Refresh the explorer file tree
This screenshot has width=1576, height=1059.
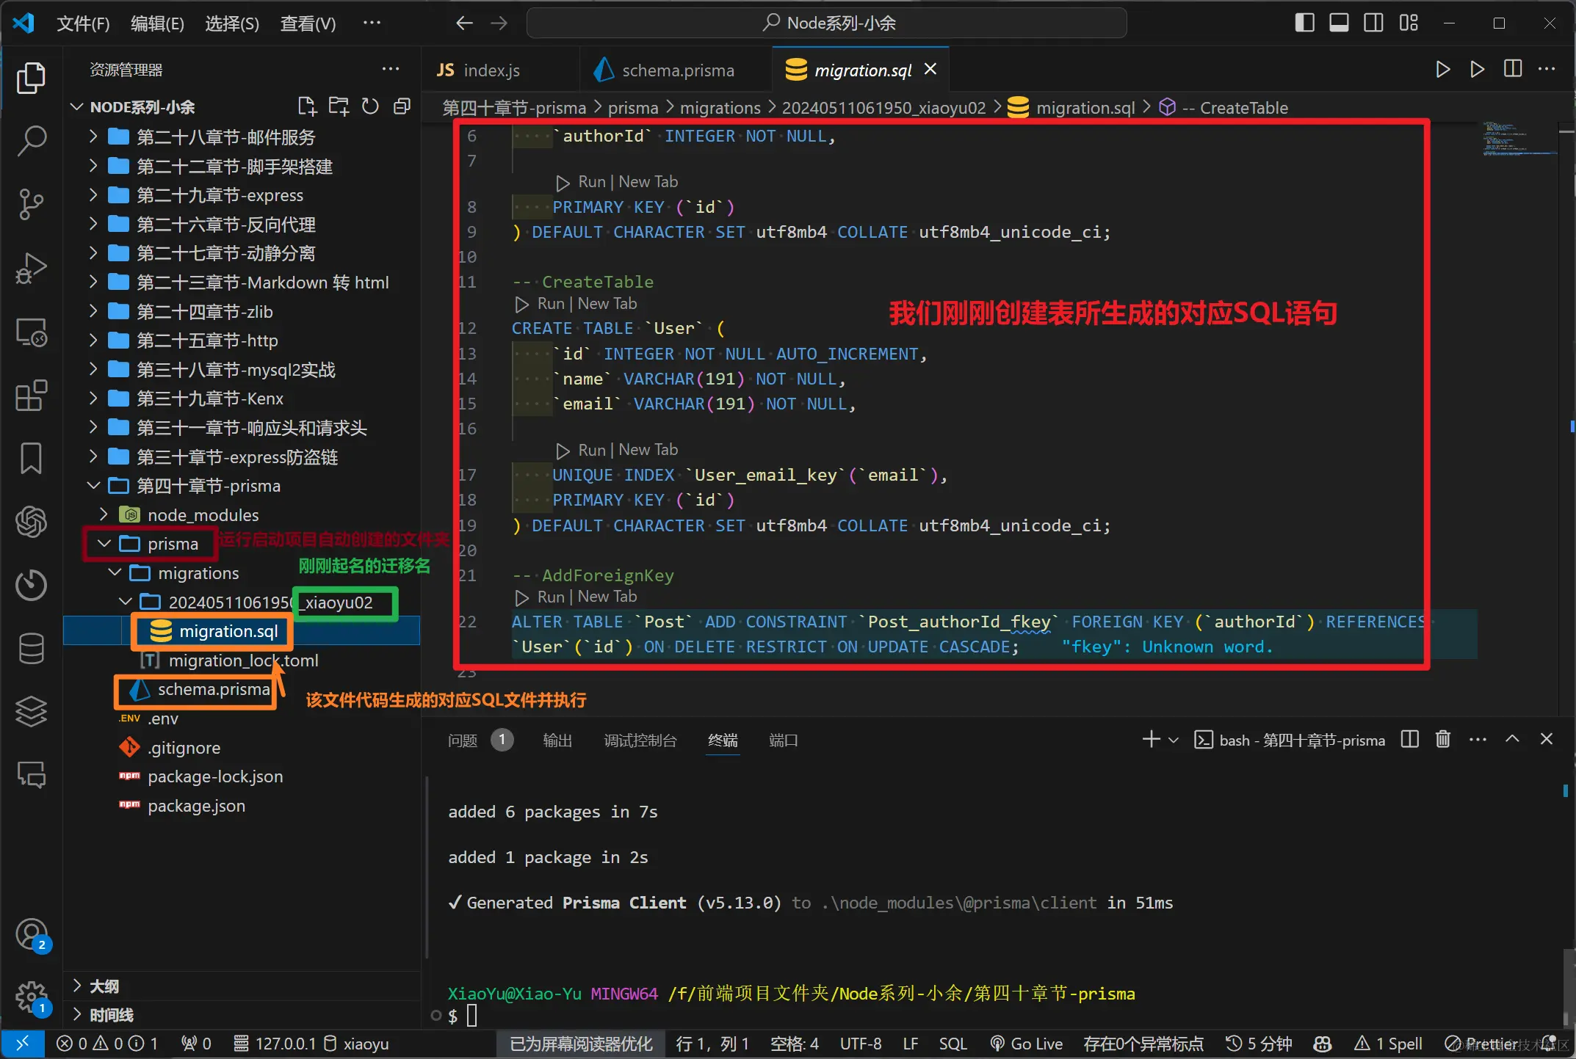(370, 107)
